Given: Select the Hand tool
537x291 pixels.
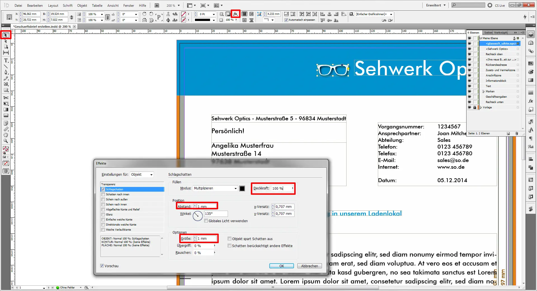Looking at the screenshot, I should click(6, 135).
